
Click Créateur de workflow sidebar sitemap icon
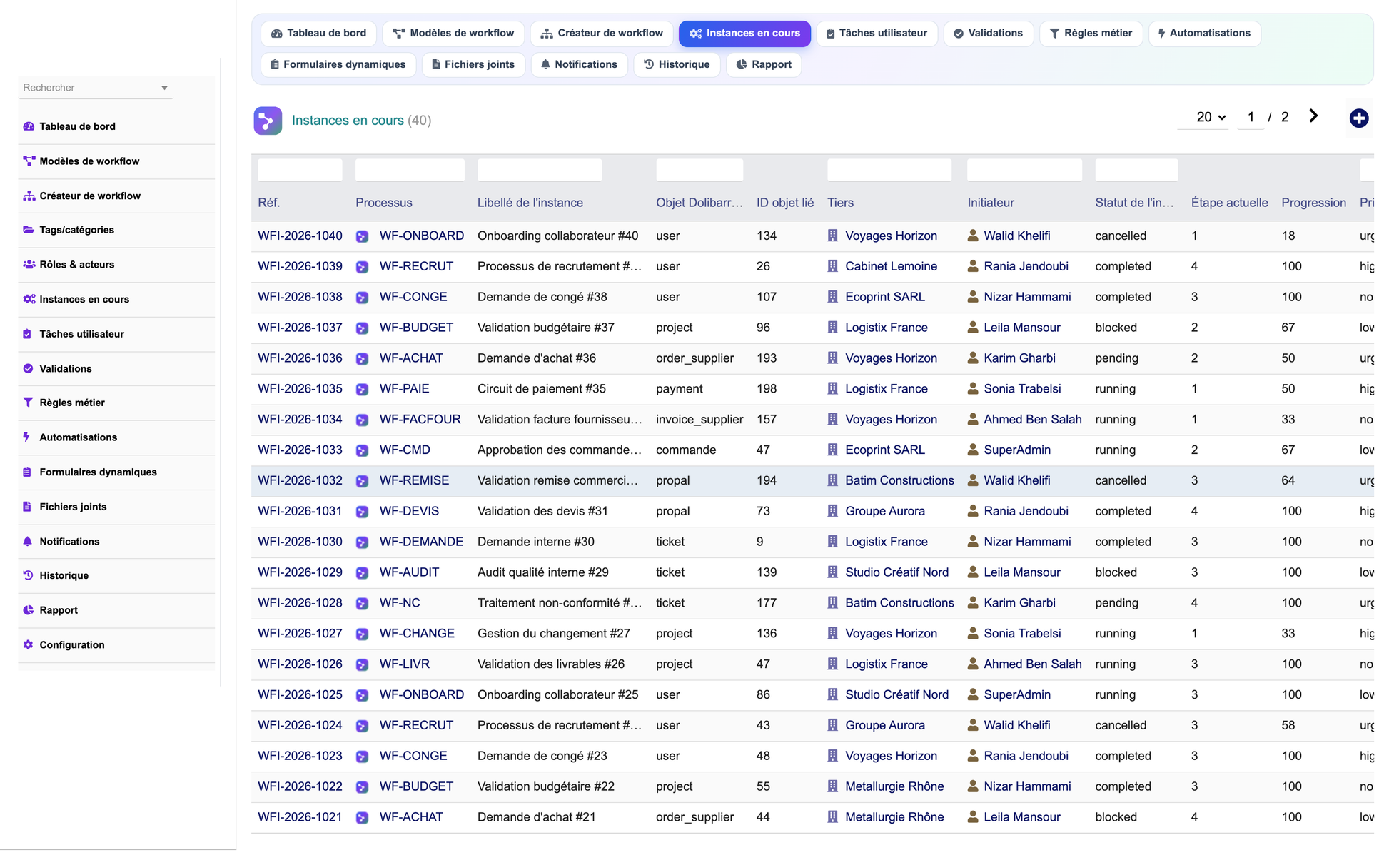click(x=29, y=196)
